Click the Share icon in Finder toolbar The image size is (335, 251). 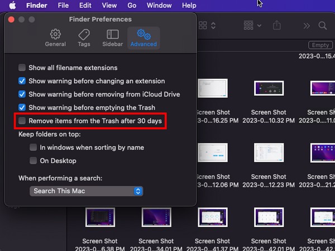277,25
